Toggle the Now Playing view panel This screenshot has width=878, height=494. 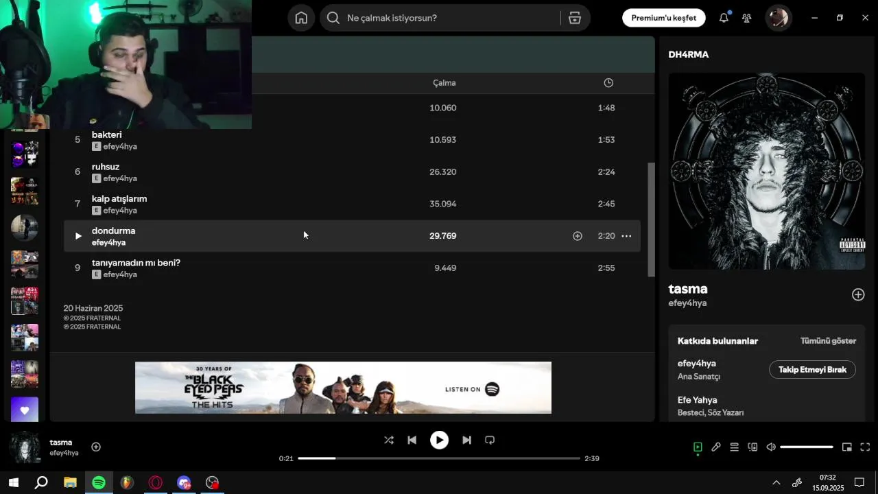[698, 447]
